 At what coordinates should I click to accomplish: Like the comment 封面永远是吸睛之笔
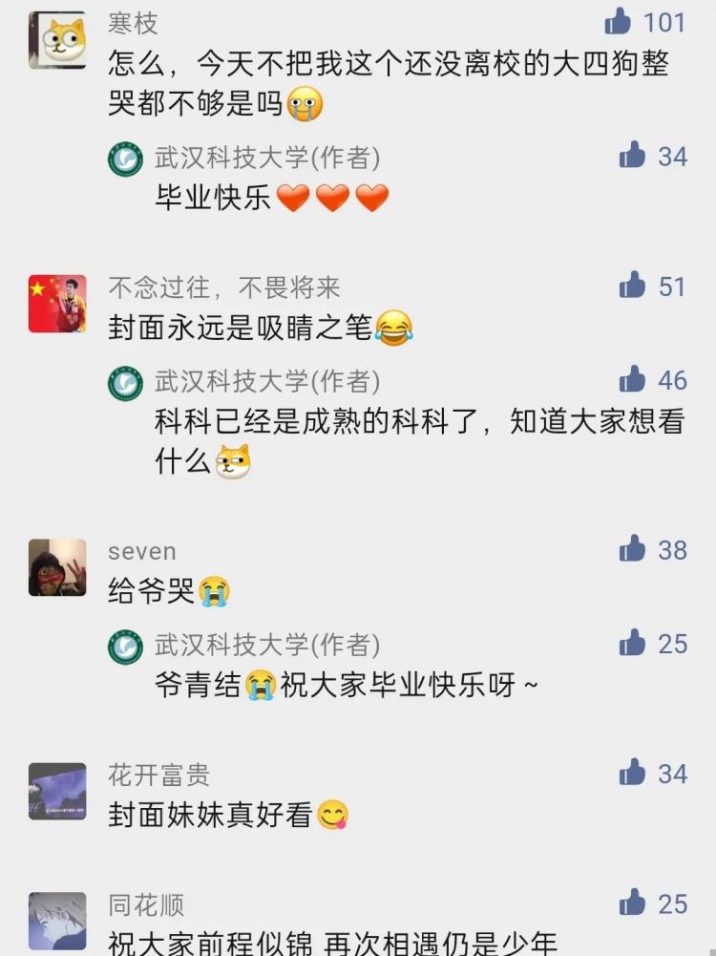pyautogui.click(x=632, y=285)
